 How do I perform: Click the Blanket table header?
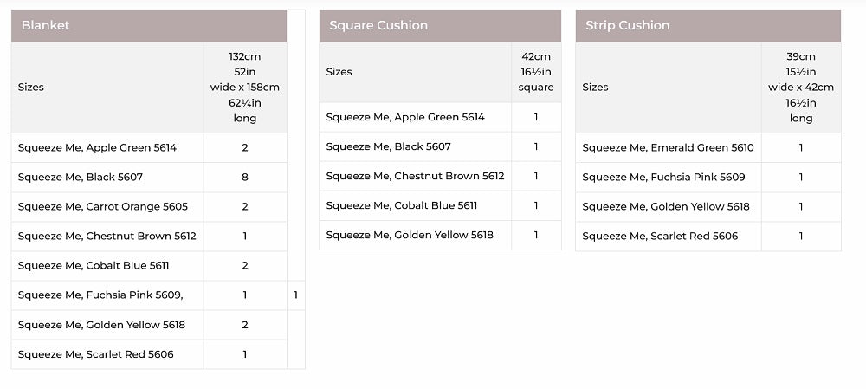(45, 25)
